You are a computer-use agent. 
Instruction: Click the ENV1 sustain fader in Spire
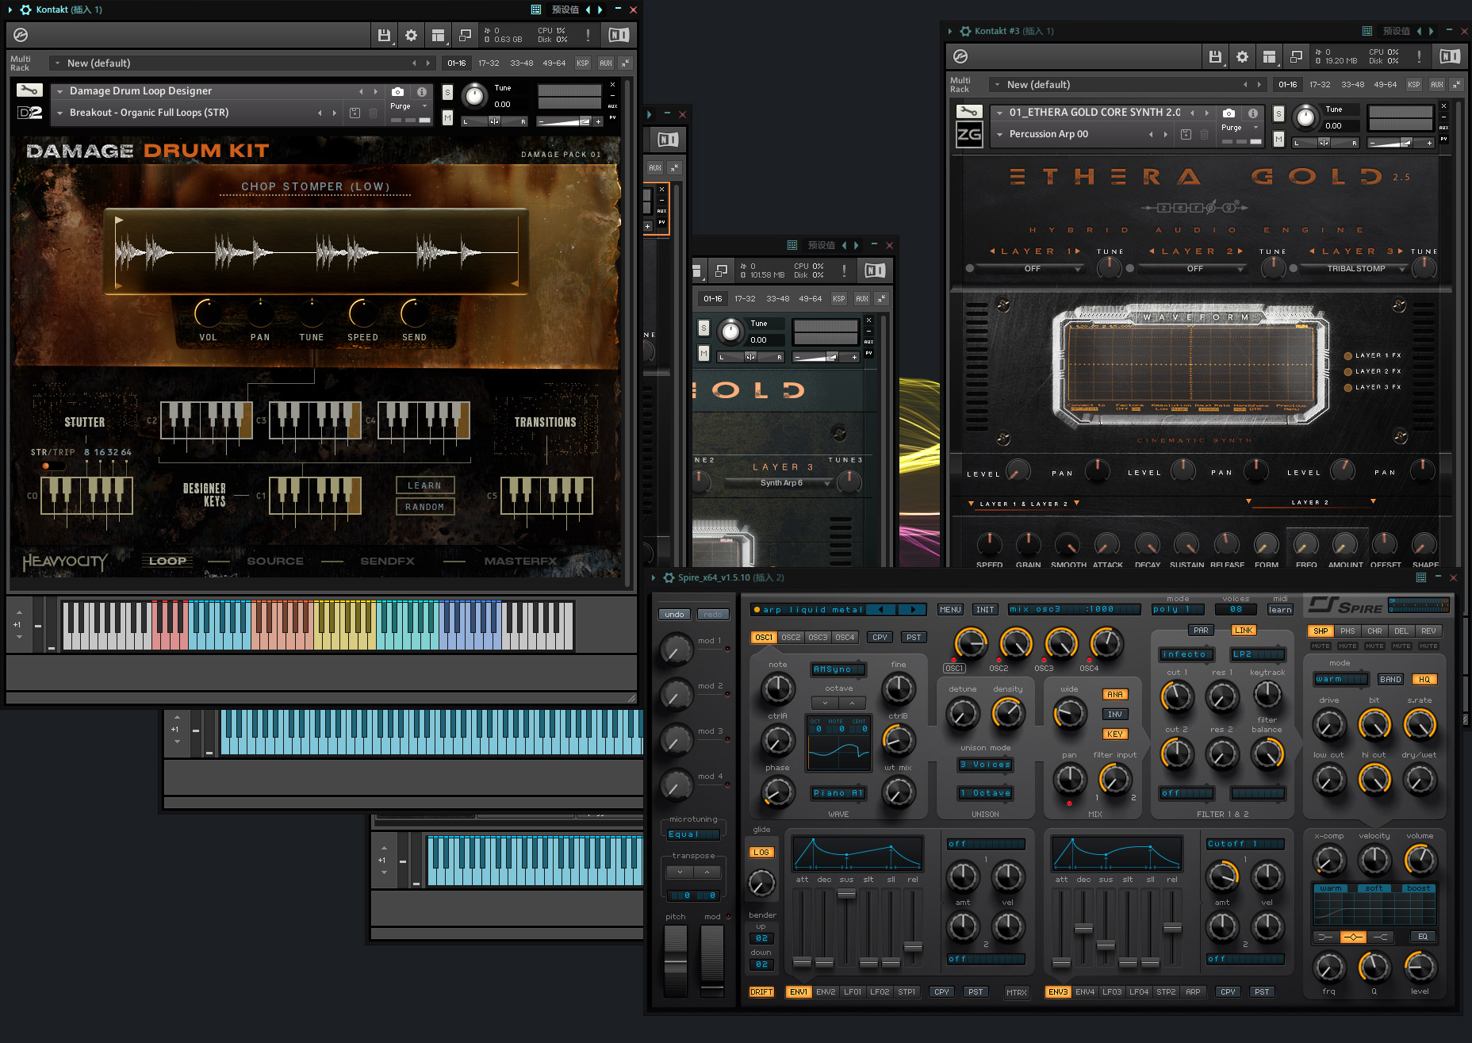tap(846, 895)
